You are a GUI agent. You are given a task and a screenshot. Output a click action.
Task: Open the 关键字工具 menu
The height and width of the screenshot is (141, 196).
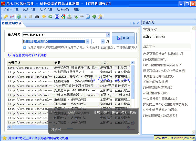tap(11, 10)
